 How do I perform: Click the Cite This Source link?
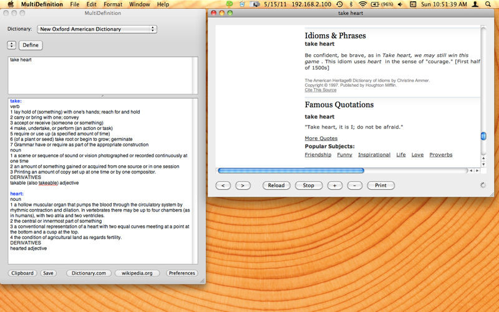coord(321,90)
